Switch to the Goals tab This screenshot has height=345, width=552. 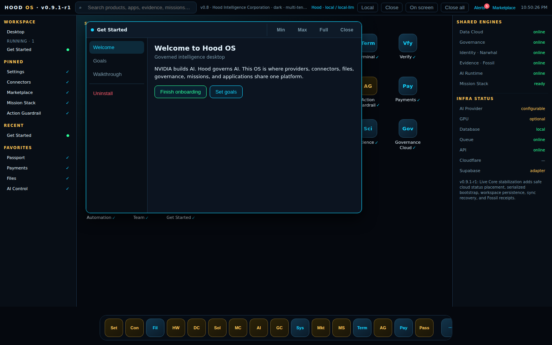point(117,61)
